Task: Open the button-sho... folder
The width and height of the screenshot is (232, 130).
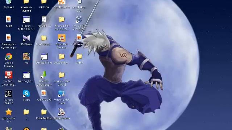Action: click(62, 56)
